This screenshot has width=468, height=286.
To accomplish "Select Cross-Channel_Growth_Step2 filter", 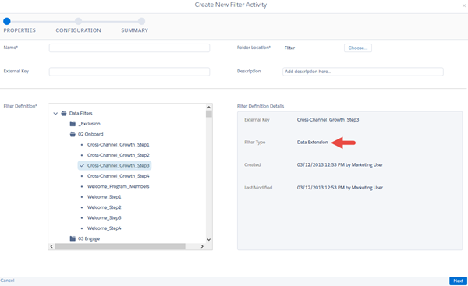I will pos(119,155).
